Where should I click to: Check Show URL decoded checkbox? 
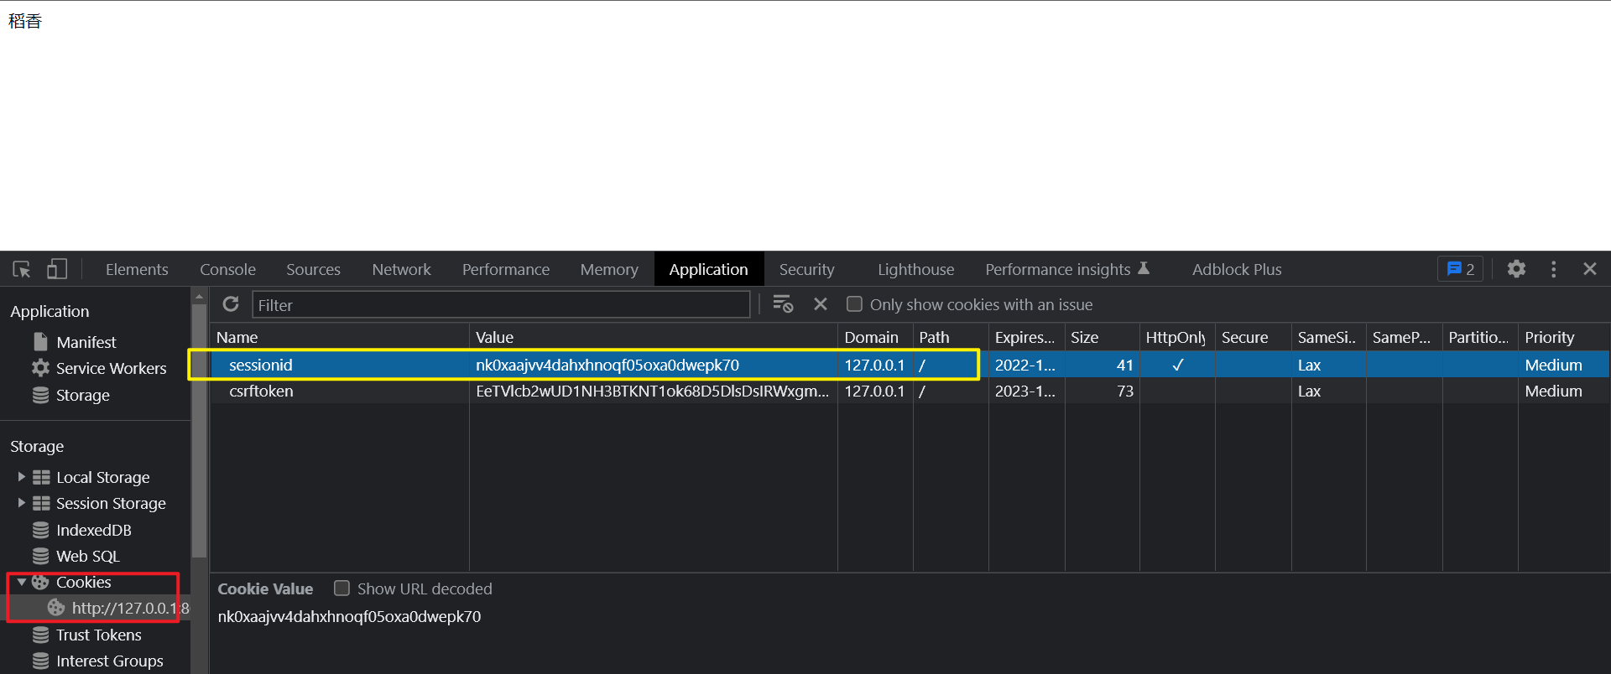pos(341,588)
